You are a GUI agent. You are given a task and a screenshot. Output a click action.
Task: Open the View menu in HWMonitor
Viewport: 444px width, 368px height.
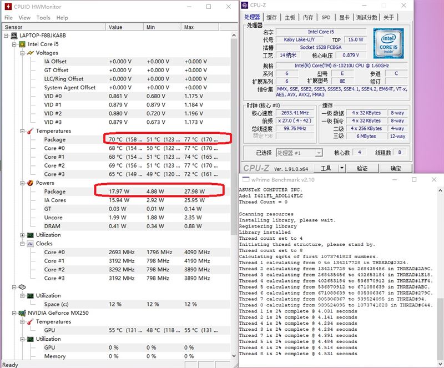24,18
